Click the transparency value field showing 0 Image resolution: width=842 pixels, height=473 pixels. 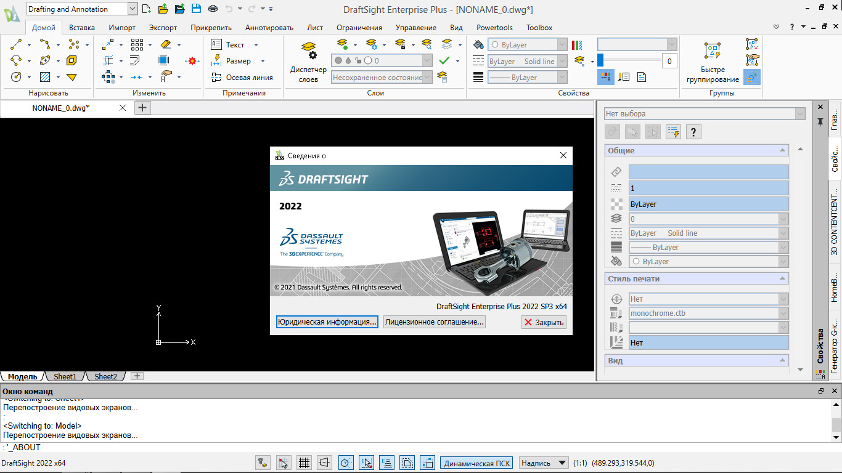pos(669,61)
